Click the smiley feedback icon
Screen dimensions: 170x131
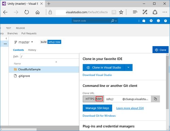[158, 21]
